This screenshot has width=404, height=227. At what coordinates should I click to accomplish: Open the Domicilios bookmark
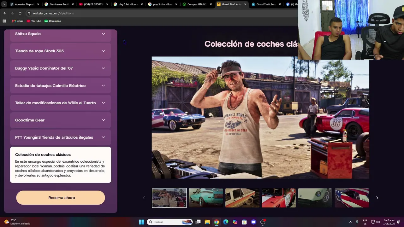(52, 21)
